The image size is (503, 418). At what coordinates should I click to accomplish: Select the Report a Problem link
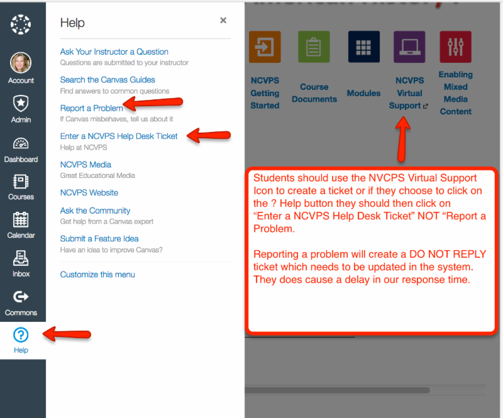(91, 108)
